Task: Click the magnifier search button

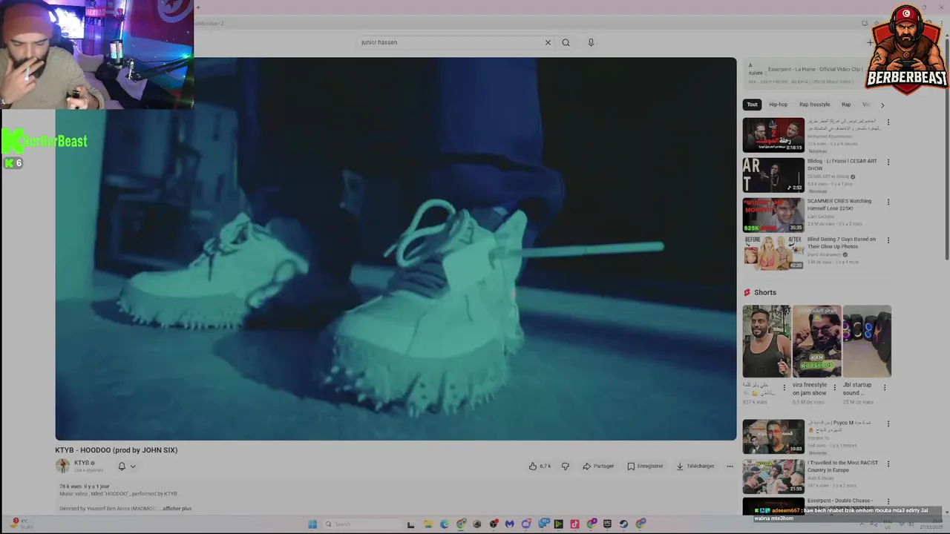Action: click(x=566, y=42)
